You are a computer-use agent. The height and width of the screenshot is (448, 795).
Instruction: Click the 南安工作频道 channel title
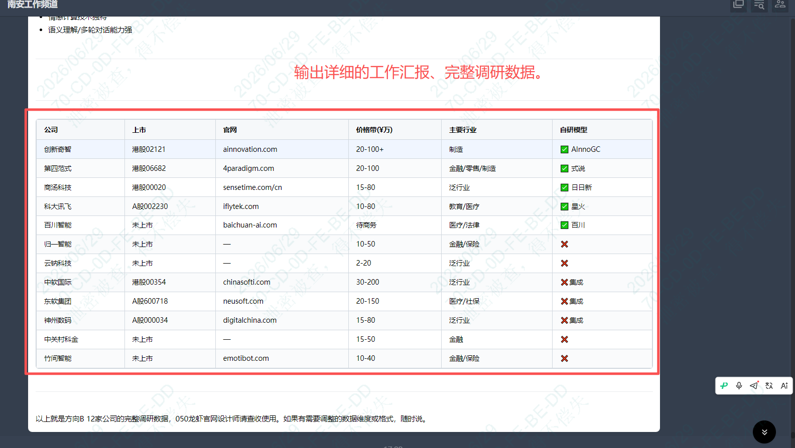(33, 5)
